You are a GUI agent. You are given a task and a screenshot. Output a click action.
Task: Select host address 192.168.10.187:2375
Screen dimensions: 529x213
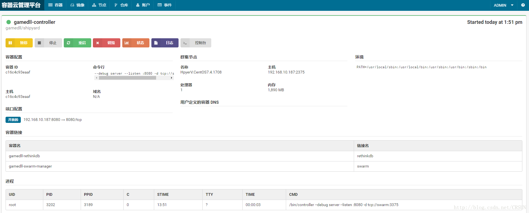[x=286, y=72]
